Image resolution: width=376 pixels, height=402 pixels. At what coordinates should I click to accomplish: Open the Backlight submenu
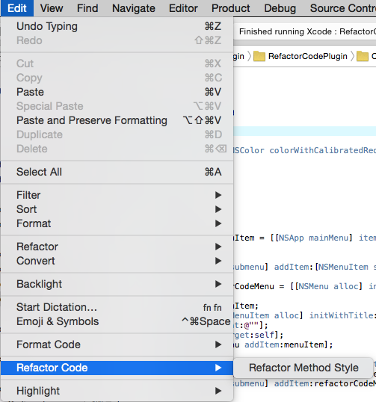click(117, 284)
